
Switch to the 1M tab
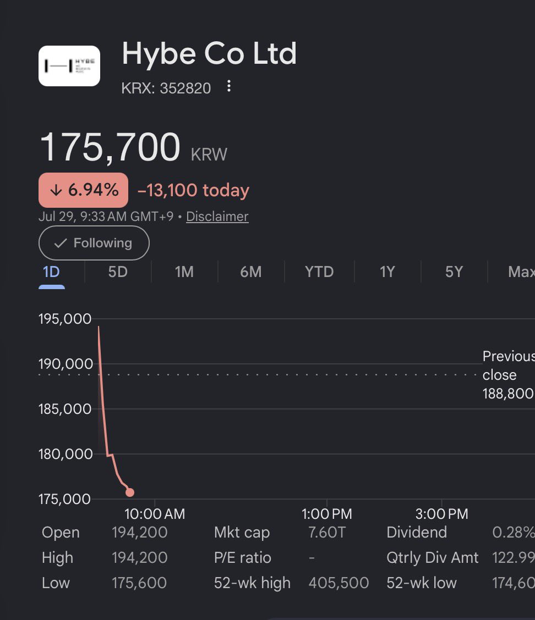[x=184, y=272]
